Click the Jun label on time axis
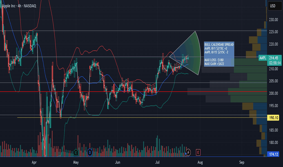The width and height of the screenshot is (283, 167). coord(118,162)
